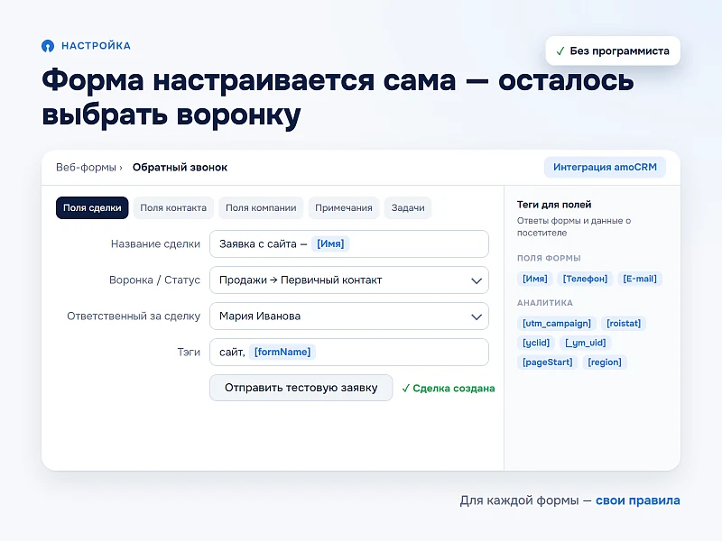
Task: Insert the [pageStart] analytics tag
Action: pos(548,362)
